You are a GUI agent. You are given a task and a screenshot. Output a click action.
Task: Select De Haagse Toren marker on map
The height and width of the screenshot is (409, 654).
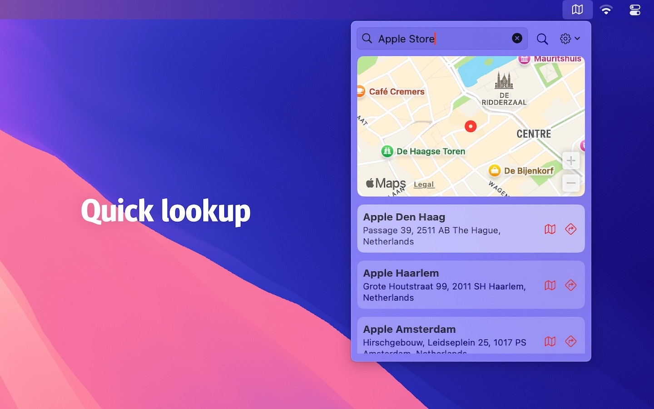[x=387, y=151]
